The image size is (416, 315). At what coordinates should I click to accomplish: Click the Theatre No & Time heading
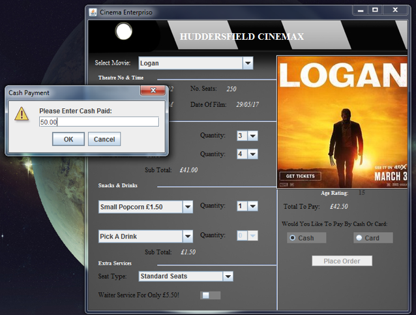(x=121, y=78)
